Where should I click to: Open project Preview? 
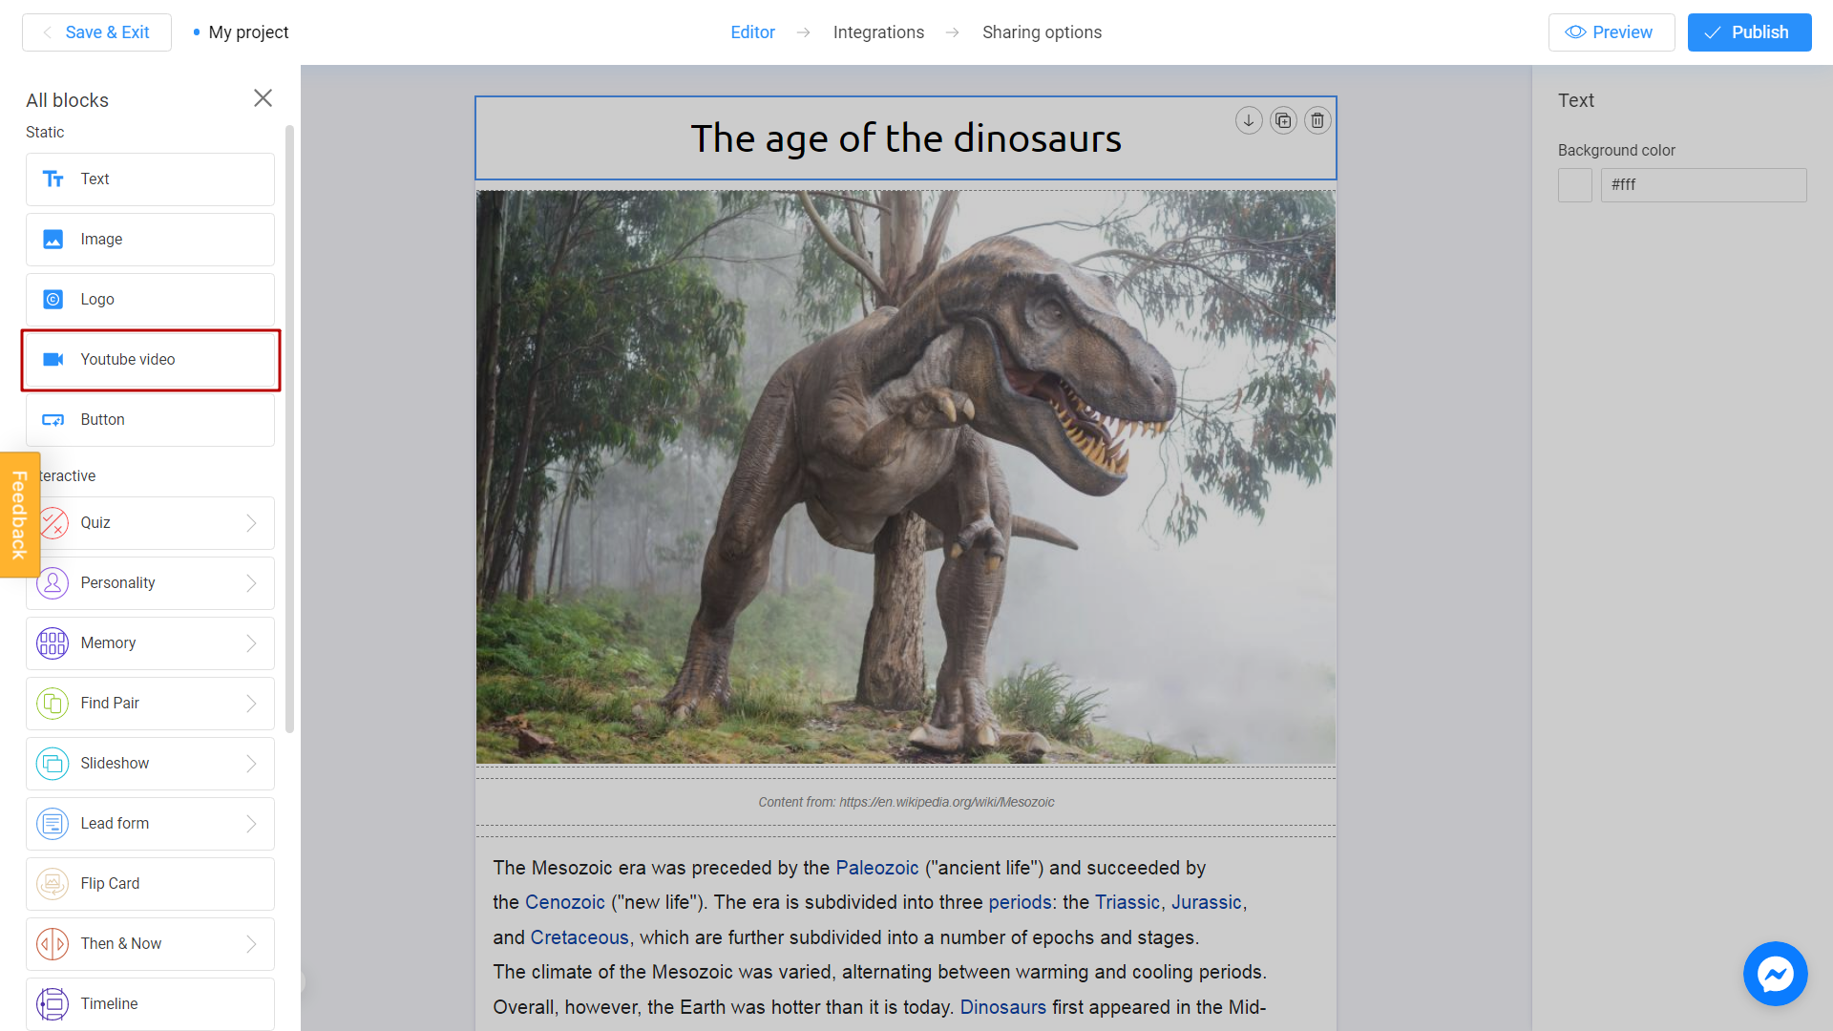click(x=1611, y=32)
